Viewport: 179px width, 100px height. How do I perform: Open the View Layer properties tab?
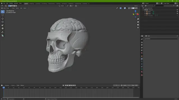142,48
